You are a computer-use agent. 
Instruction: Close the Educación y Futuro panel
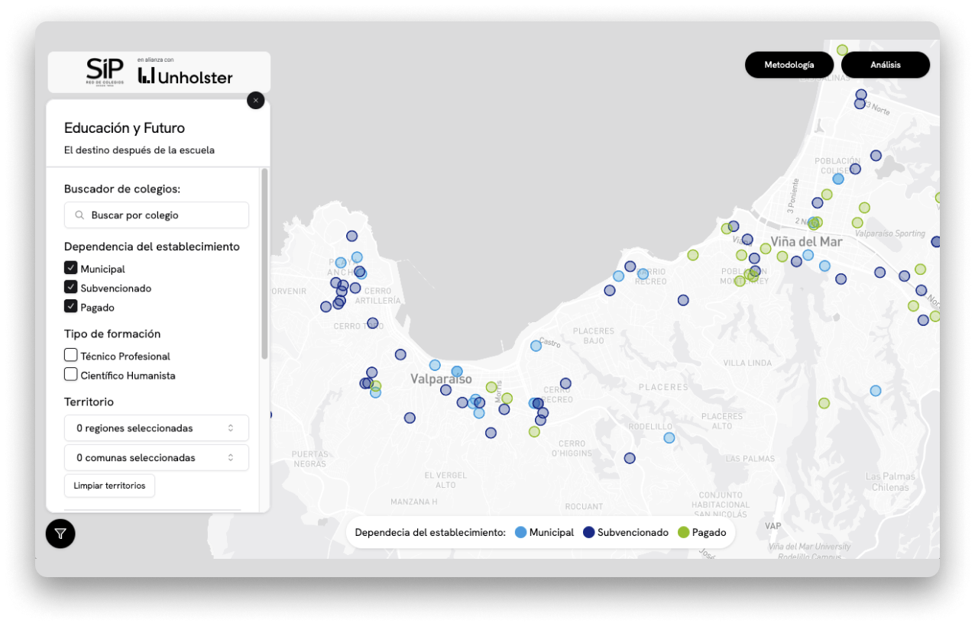tap(256, 100)
